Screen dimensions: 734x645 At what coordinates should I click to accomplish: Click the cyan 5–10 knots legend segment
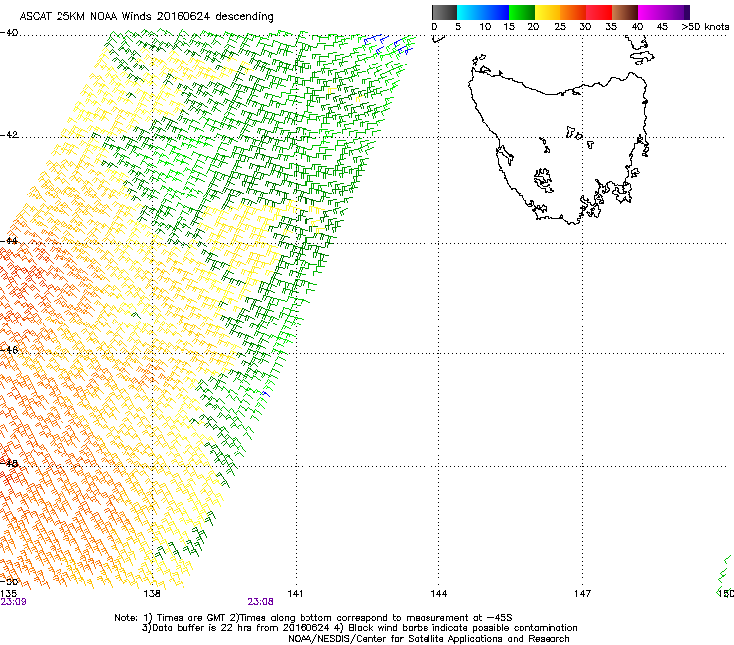click(x=469, y=12)
